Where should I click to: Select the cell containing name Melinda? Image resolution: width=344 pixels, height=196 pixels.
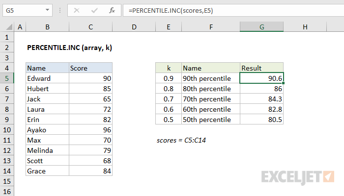(x=47, y=150)
